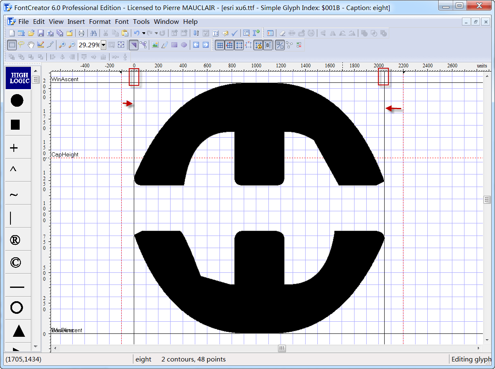Image resolution: width=495 pixels, height=369 pixels.
Task: Select the Knife tool
Action: pyautogui.click(x=50, y=45)
